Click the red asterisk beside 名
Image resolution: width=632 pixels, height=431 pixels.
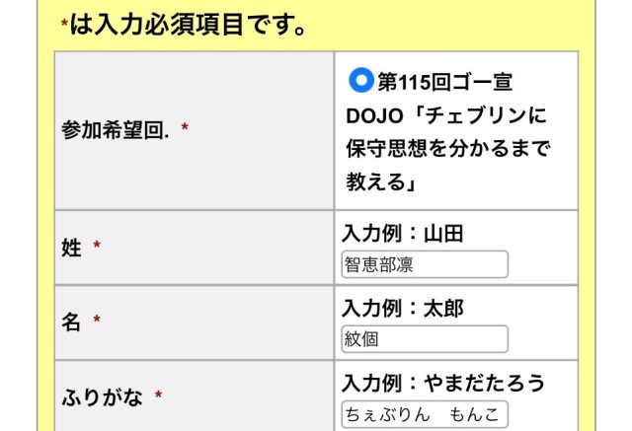[x=97, y=323]
